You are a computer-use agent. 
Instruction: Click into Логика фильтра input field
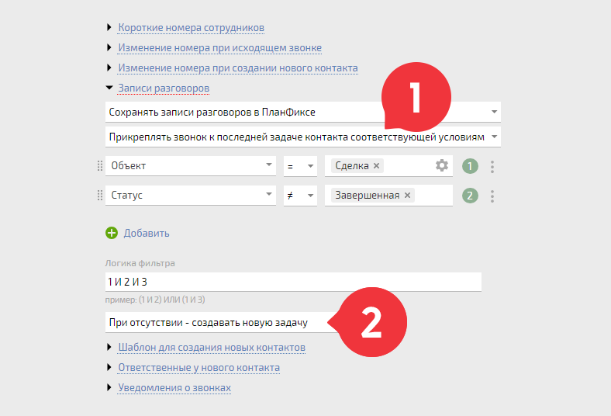point(293,282)
